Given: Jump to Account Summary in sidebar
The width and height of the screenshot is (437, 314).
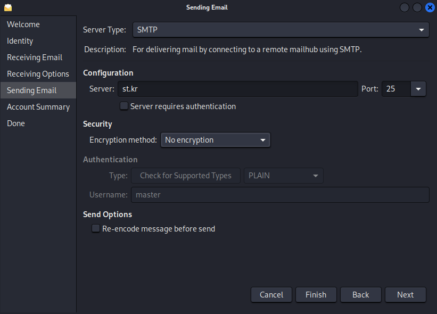Looking at the screenshot, I should click(x=38, y=107).
